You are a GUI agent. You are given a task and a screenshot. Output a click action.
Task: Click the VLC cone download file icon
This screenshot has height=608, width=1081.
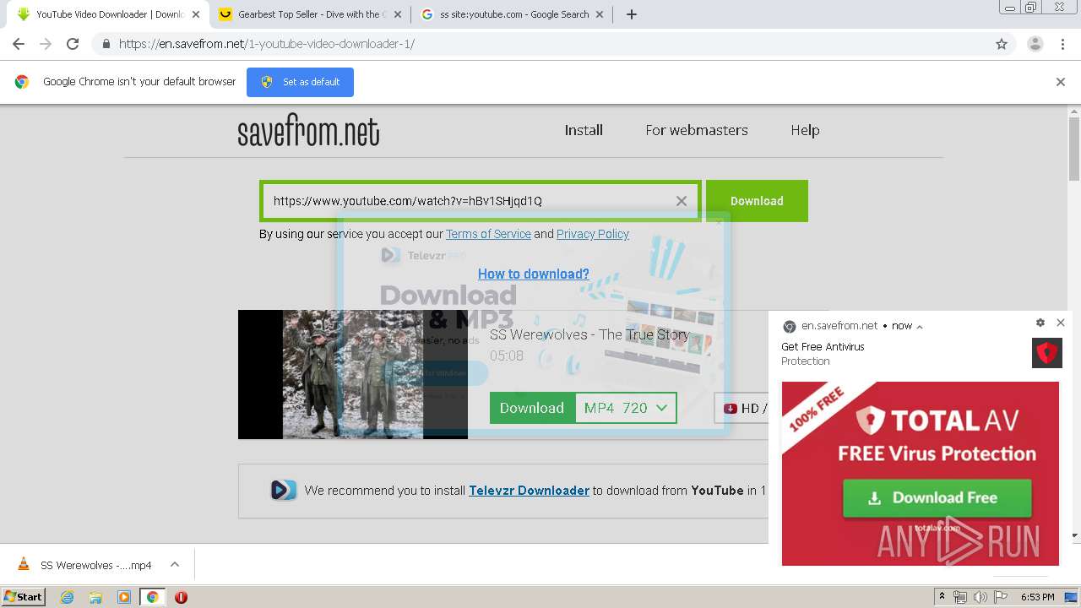(x=24, y=565)
